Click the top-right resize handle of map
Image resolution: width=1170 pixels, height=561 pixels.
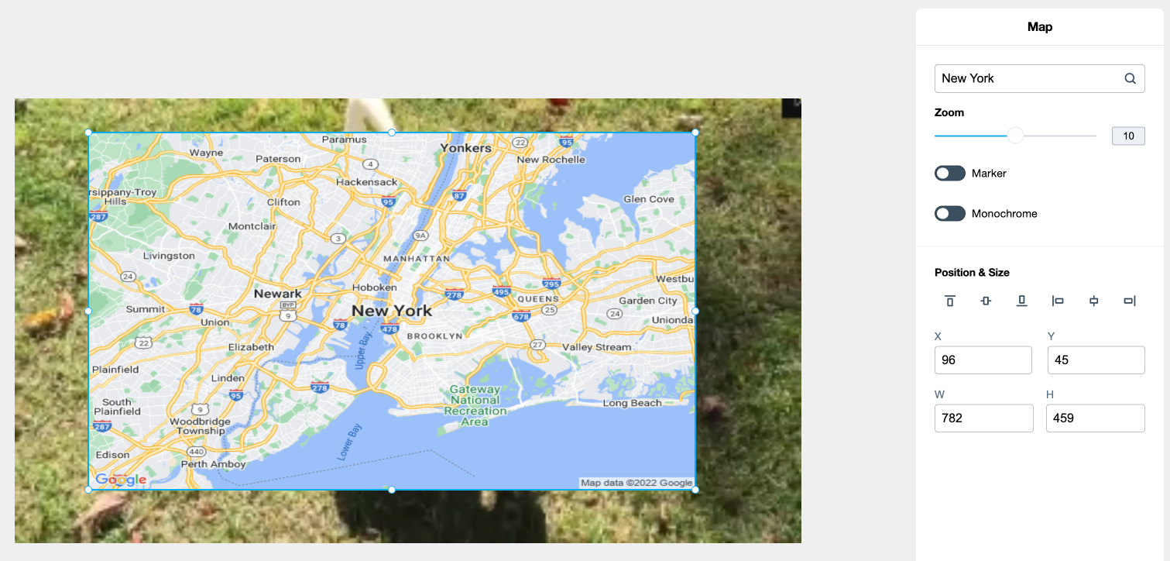[x=695, y=133]
